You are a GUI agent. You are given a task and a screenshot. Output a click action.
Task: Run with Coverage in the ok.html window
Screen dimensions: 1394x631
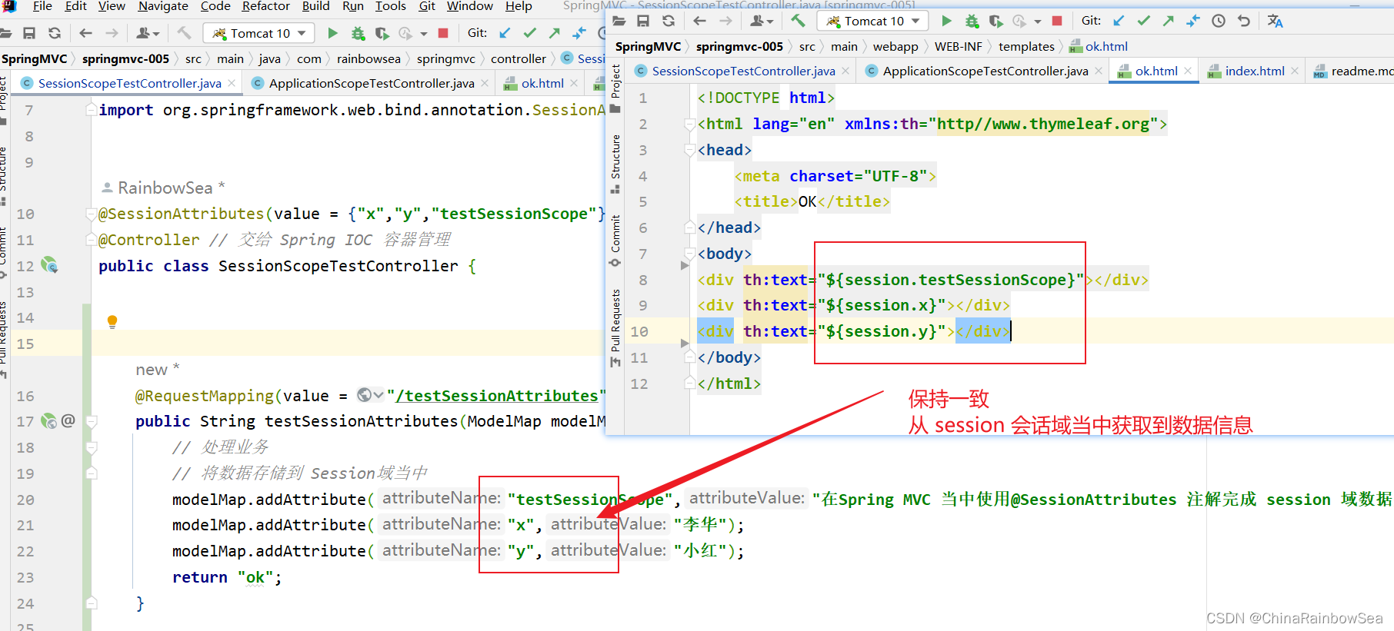click(996, 21)
